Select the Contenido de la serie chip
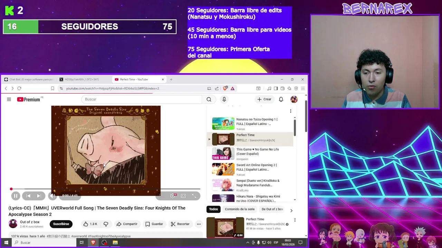442x248 pixels. click(x=240, y=209)
